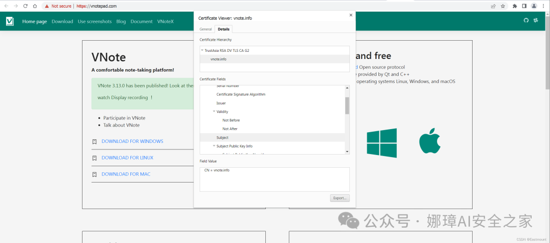Viewport: 550px width, 243px height.
Task: Open the profile avatar icon
Action: click(x=534, y=6)
